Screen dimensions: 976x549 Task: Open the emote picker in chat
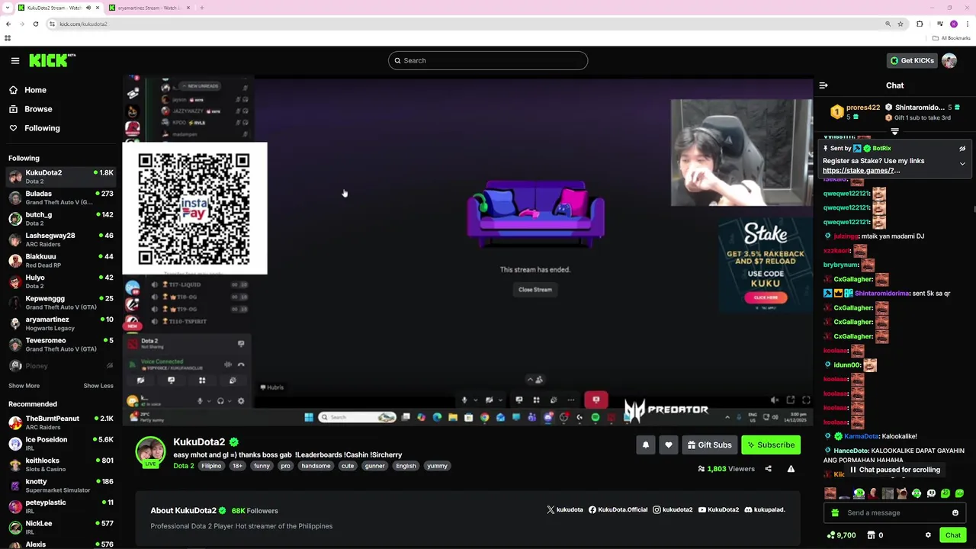tap(955, 512)
